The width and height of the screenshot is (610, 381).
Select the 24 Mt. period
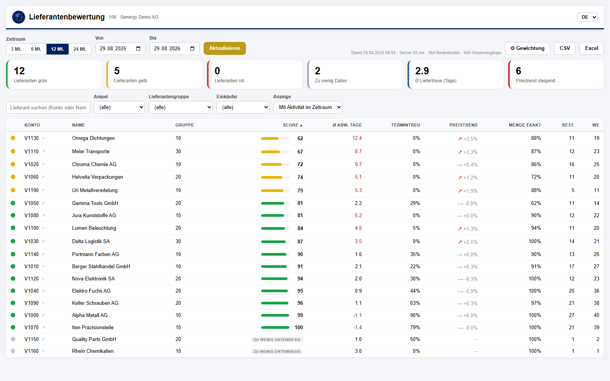[x=80, y=49]
